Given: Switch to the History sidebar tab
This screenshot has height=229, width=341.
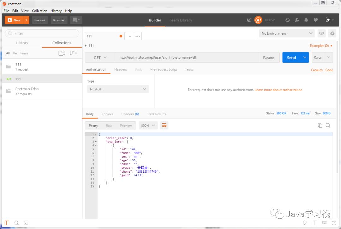Looking at the screenshot, I should pos(22,43).
